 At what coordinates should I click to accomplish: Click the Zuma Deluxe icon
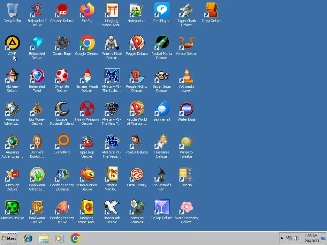[x=211, y=10]
